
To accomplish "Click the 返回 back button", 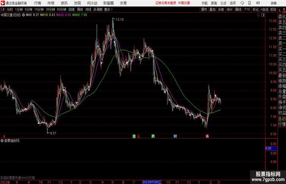I will click(273, 9).
